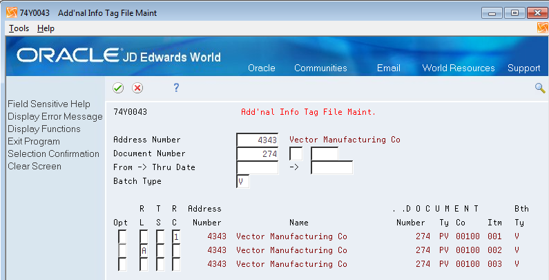Open the World Resources link
This screenshot has width=549, height=280.
pyautogui.click(x=459, y=68)
